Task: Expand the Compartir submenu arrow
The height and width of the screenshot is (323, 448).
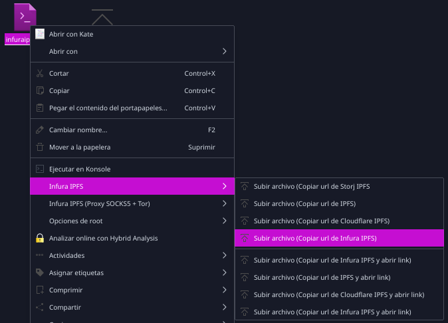Action: click(x=225, y=307)
